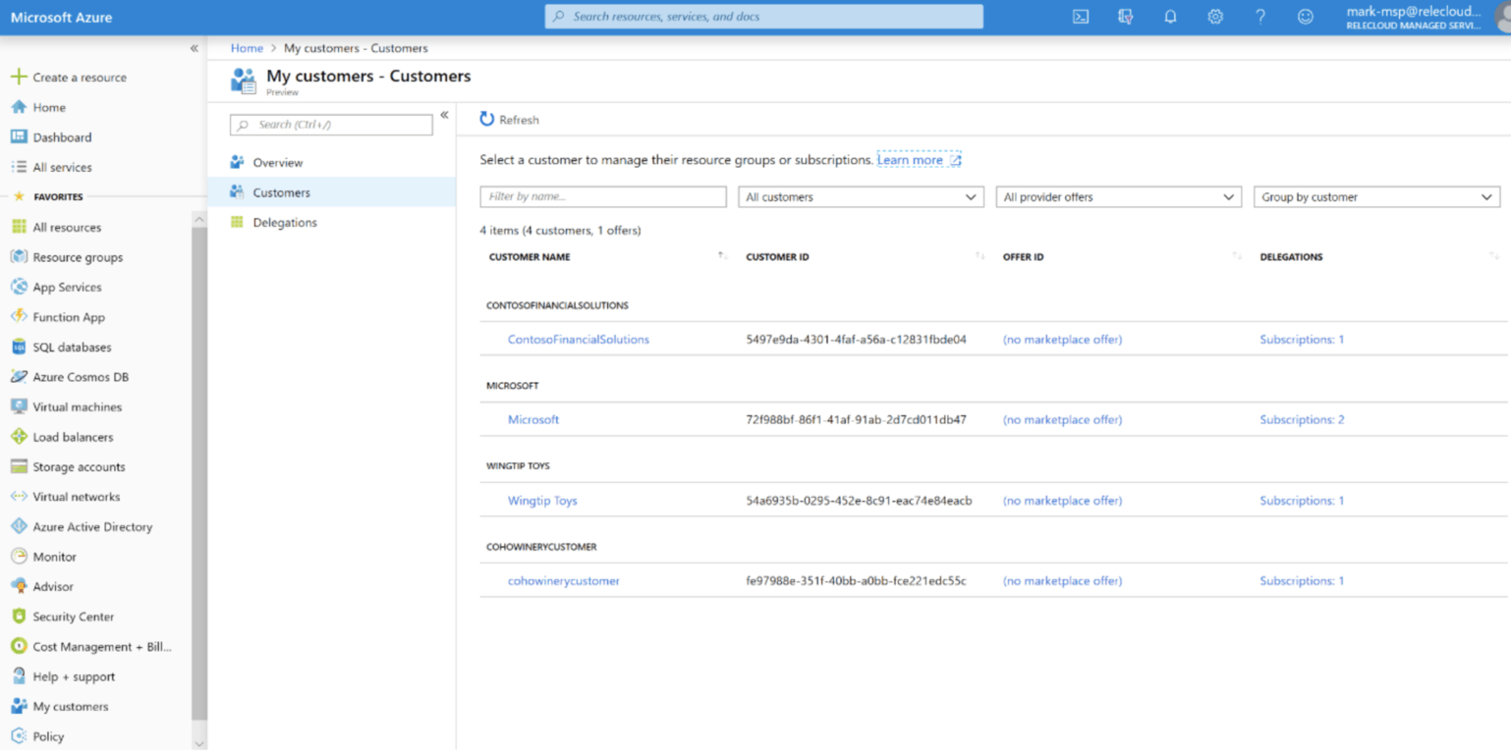Click the Refresh icon in the toolbar

(487, 119)
